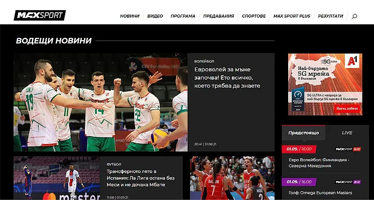Switch to the LIVE tab
This screenshot has height=200, width=374.
pyautogui.click(x=347, y=133)
